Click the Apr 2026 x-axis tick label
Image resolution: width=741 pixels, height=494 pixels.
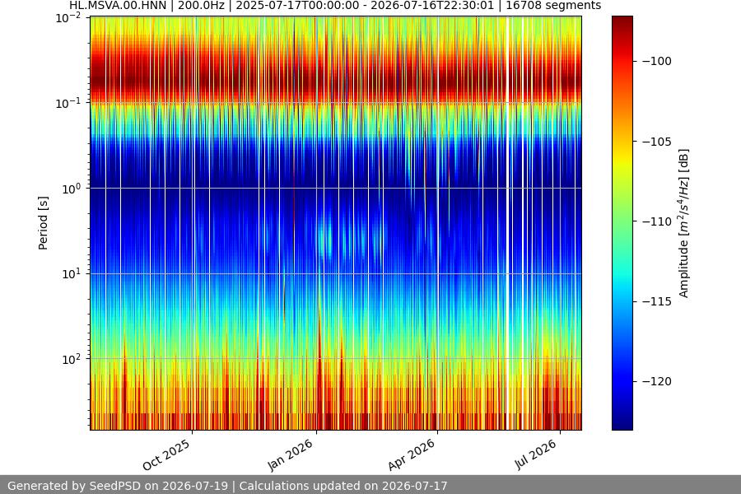[x=412, y=454]
